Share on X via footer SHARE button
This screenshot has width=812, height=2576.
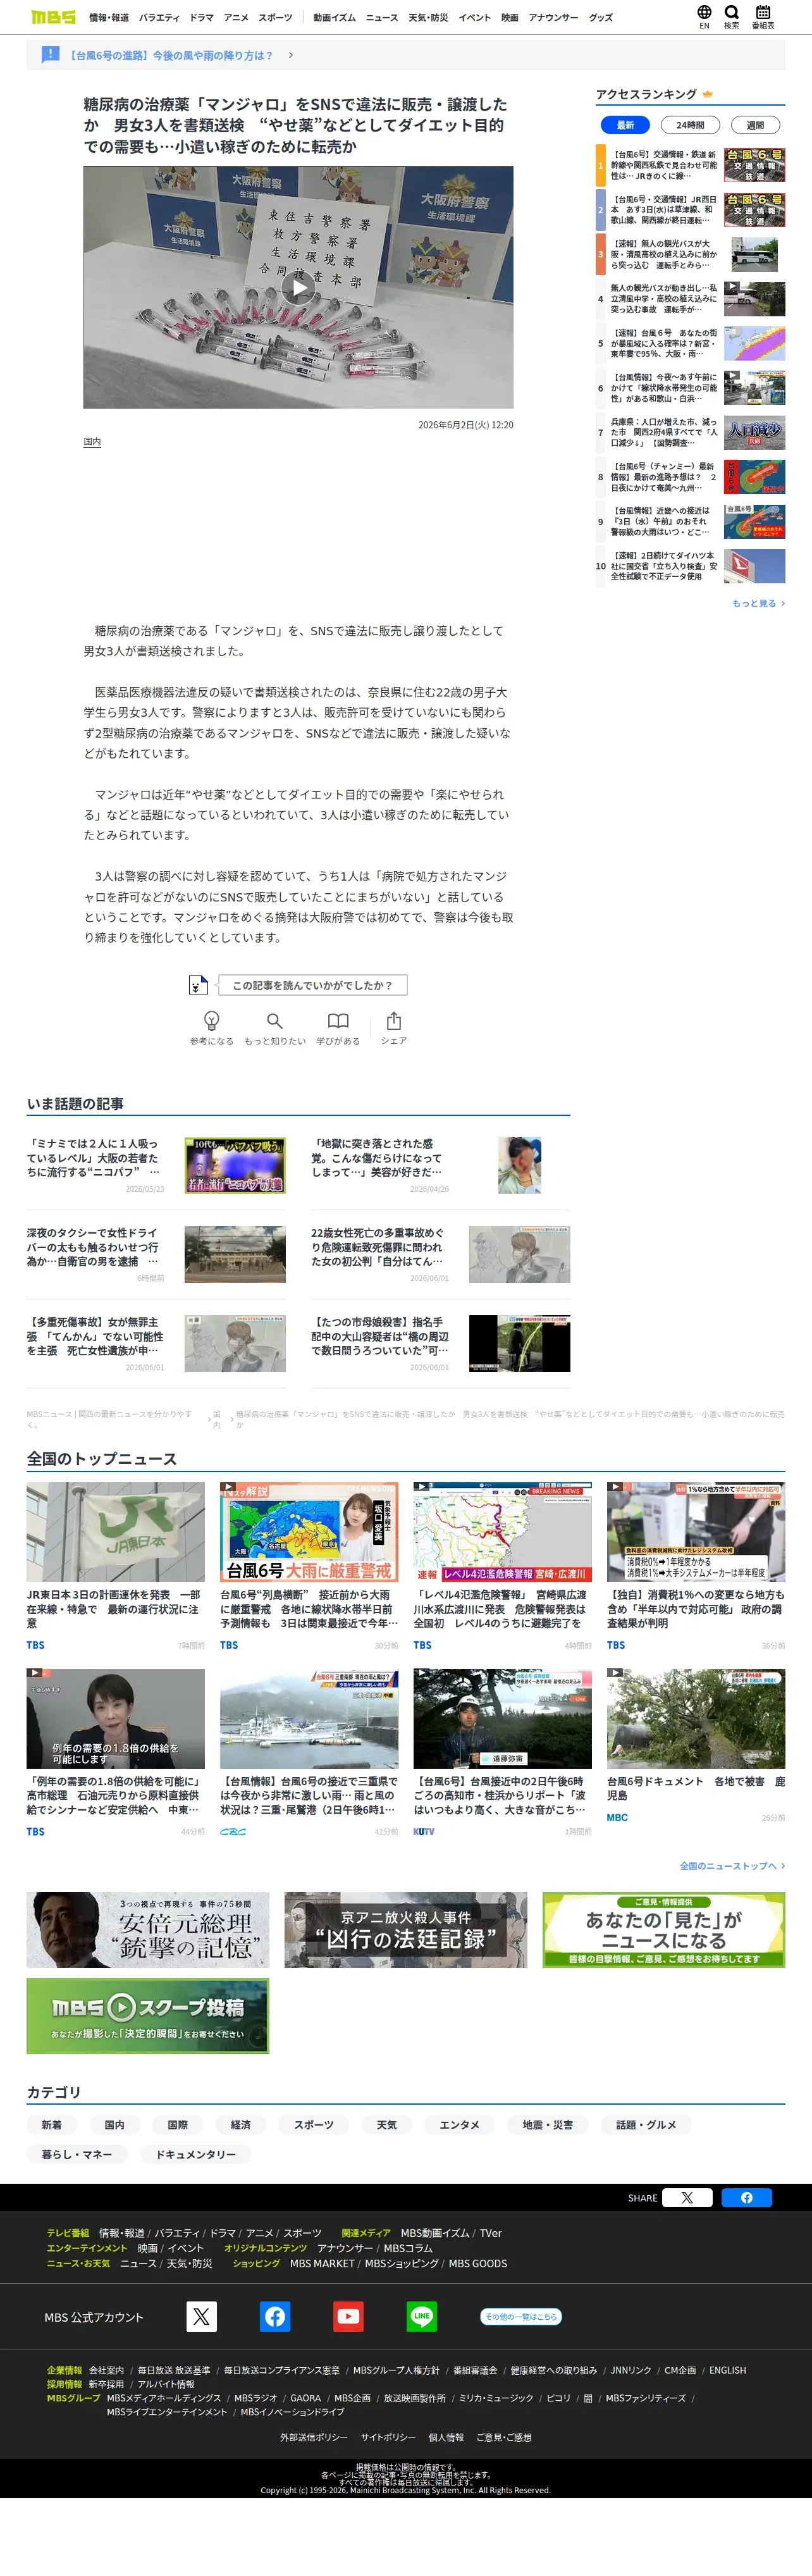[687, 2197]
